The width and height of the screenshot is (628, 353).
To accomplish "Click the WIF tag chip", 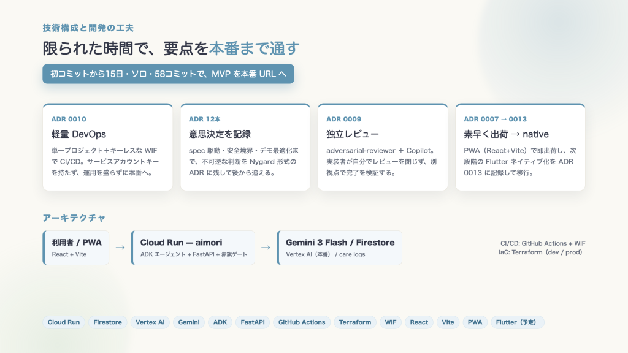I will pyautogui.click(x=391, y=322).
